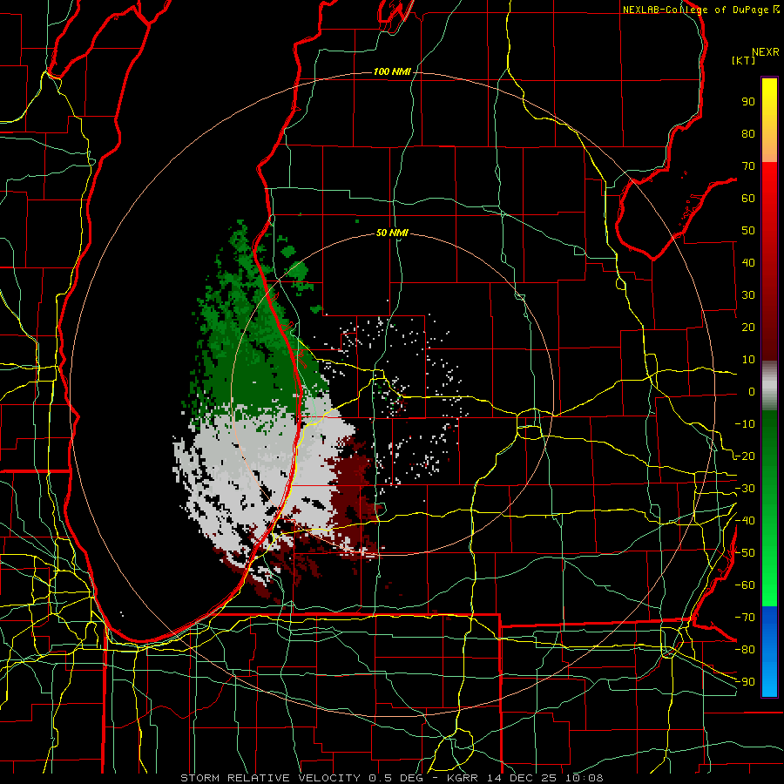784x784 pixels.
Task: Click the 0 value on velocity scale
Action: pyautogui.click(x=752, y=391)
